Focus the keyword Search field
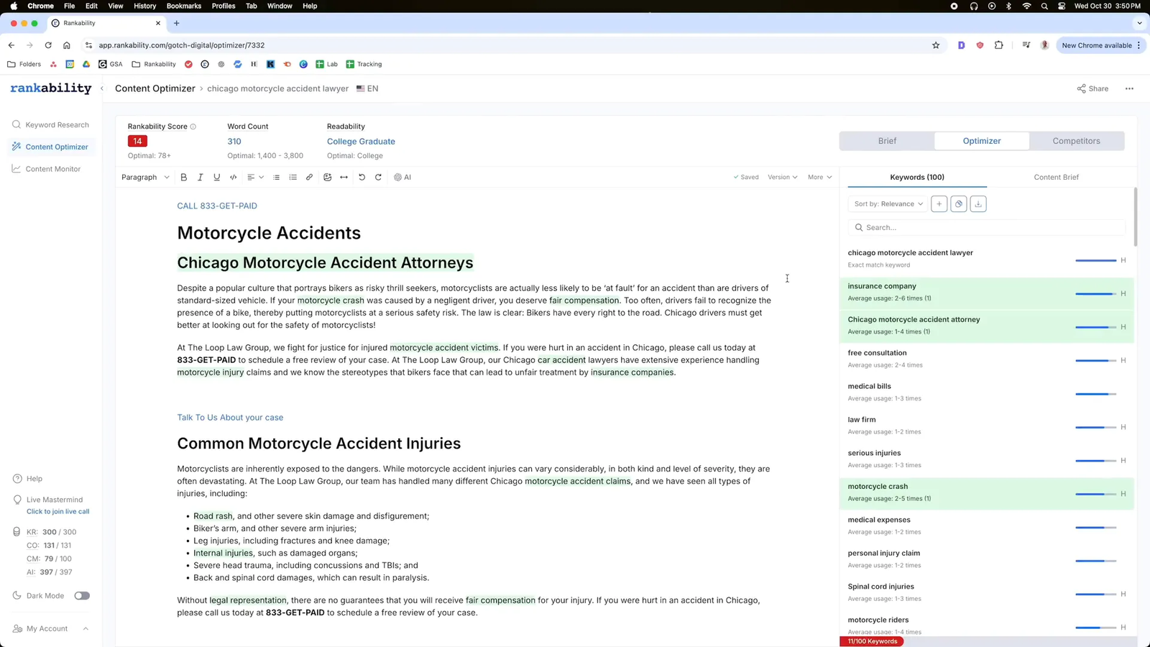1150x647 pixels. [x=986, y=227]
